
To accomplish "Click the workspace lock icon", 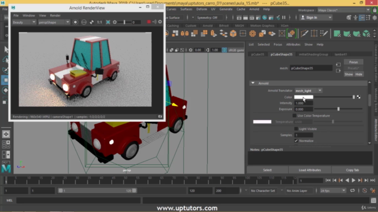I will (x=374, y=10).
